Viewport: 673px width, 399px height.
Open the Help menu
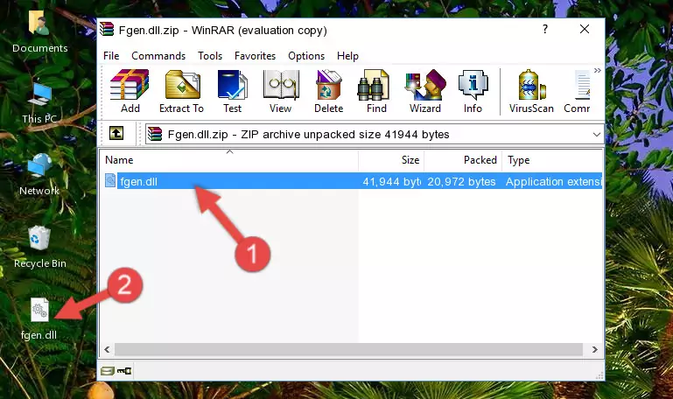point(347,56)
